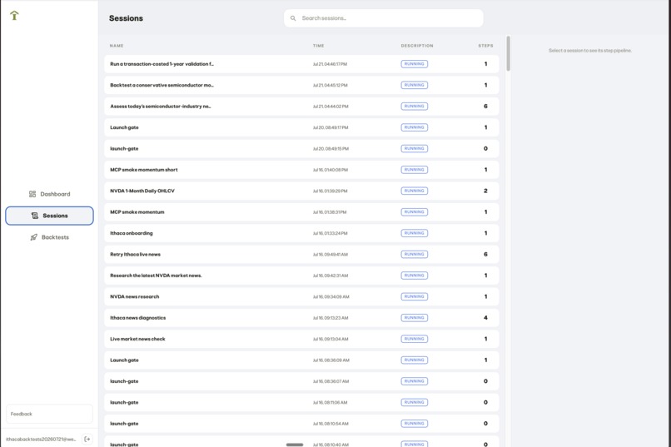
Task: Click the green app logo icon
Action: [x=14, y=16]
